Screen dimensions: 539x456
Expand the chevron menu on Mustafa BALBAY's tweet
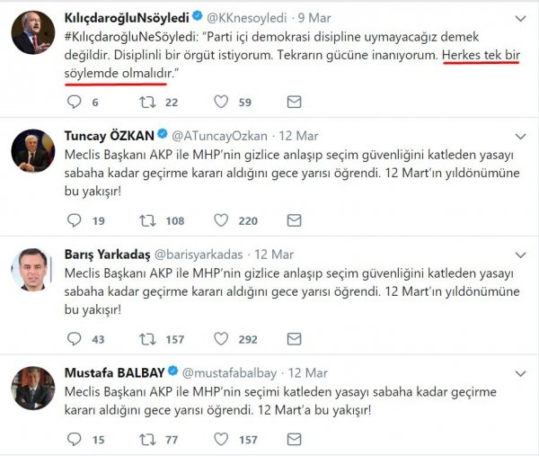[521, 373]
